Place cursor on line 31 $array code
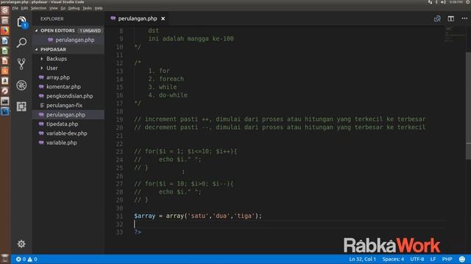This screenshot has height=264, width=471. 198,216
